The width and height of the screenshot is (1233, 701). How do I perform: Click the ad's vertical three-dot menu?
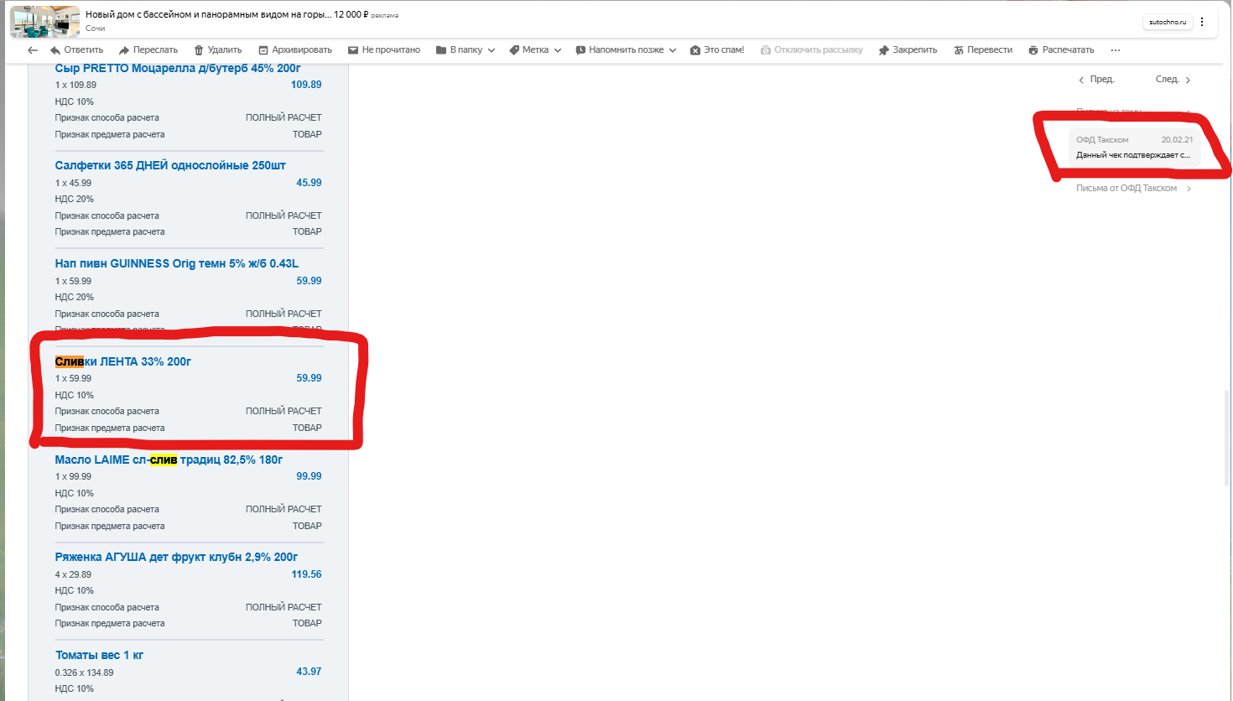click(x=1202, y=22)
